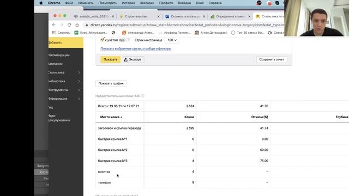Open the Справка menu
The height and width of the screenshot is (196, 349).
215,3
